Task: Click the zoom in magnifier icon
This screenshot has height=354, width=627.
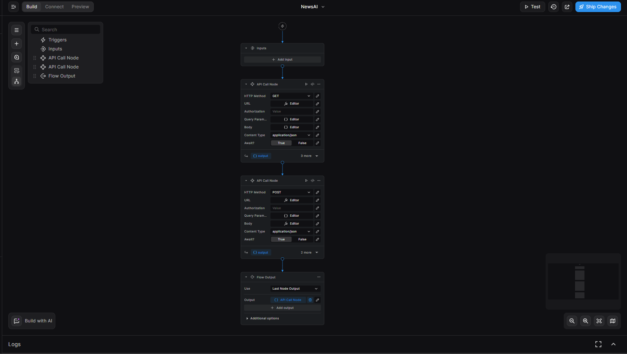Action: point(585,321)
